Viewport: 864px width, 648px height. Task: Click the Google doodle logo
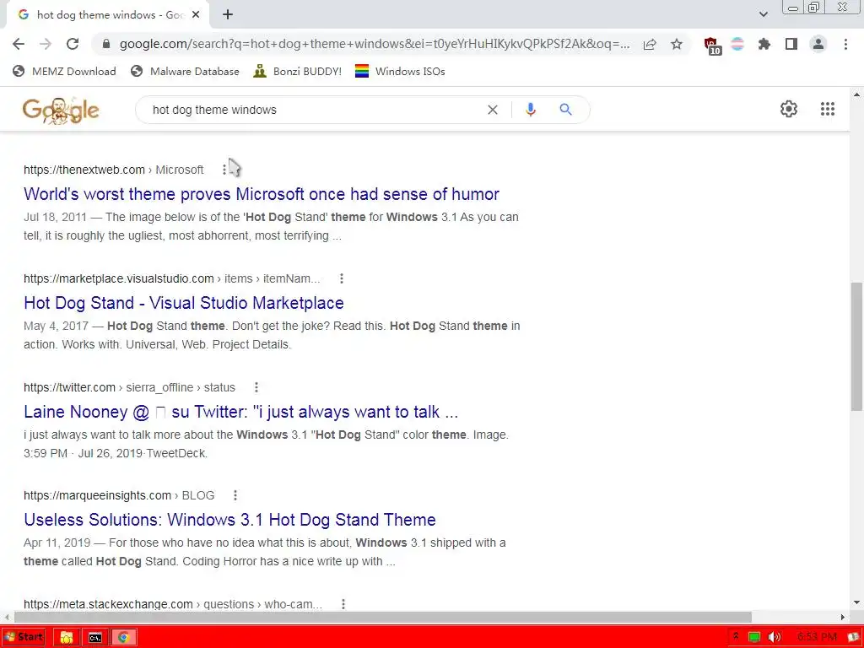(61, 111)
